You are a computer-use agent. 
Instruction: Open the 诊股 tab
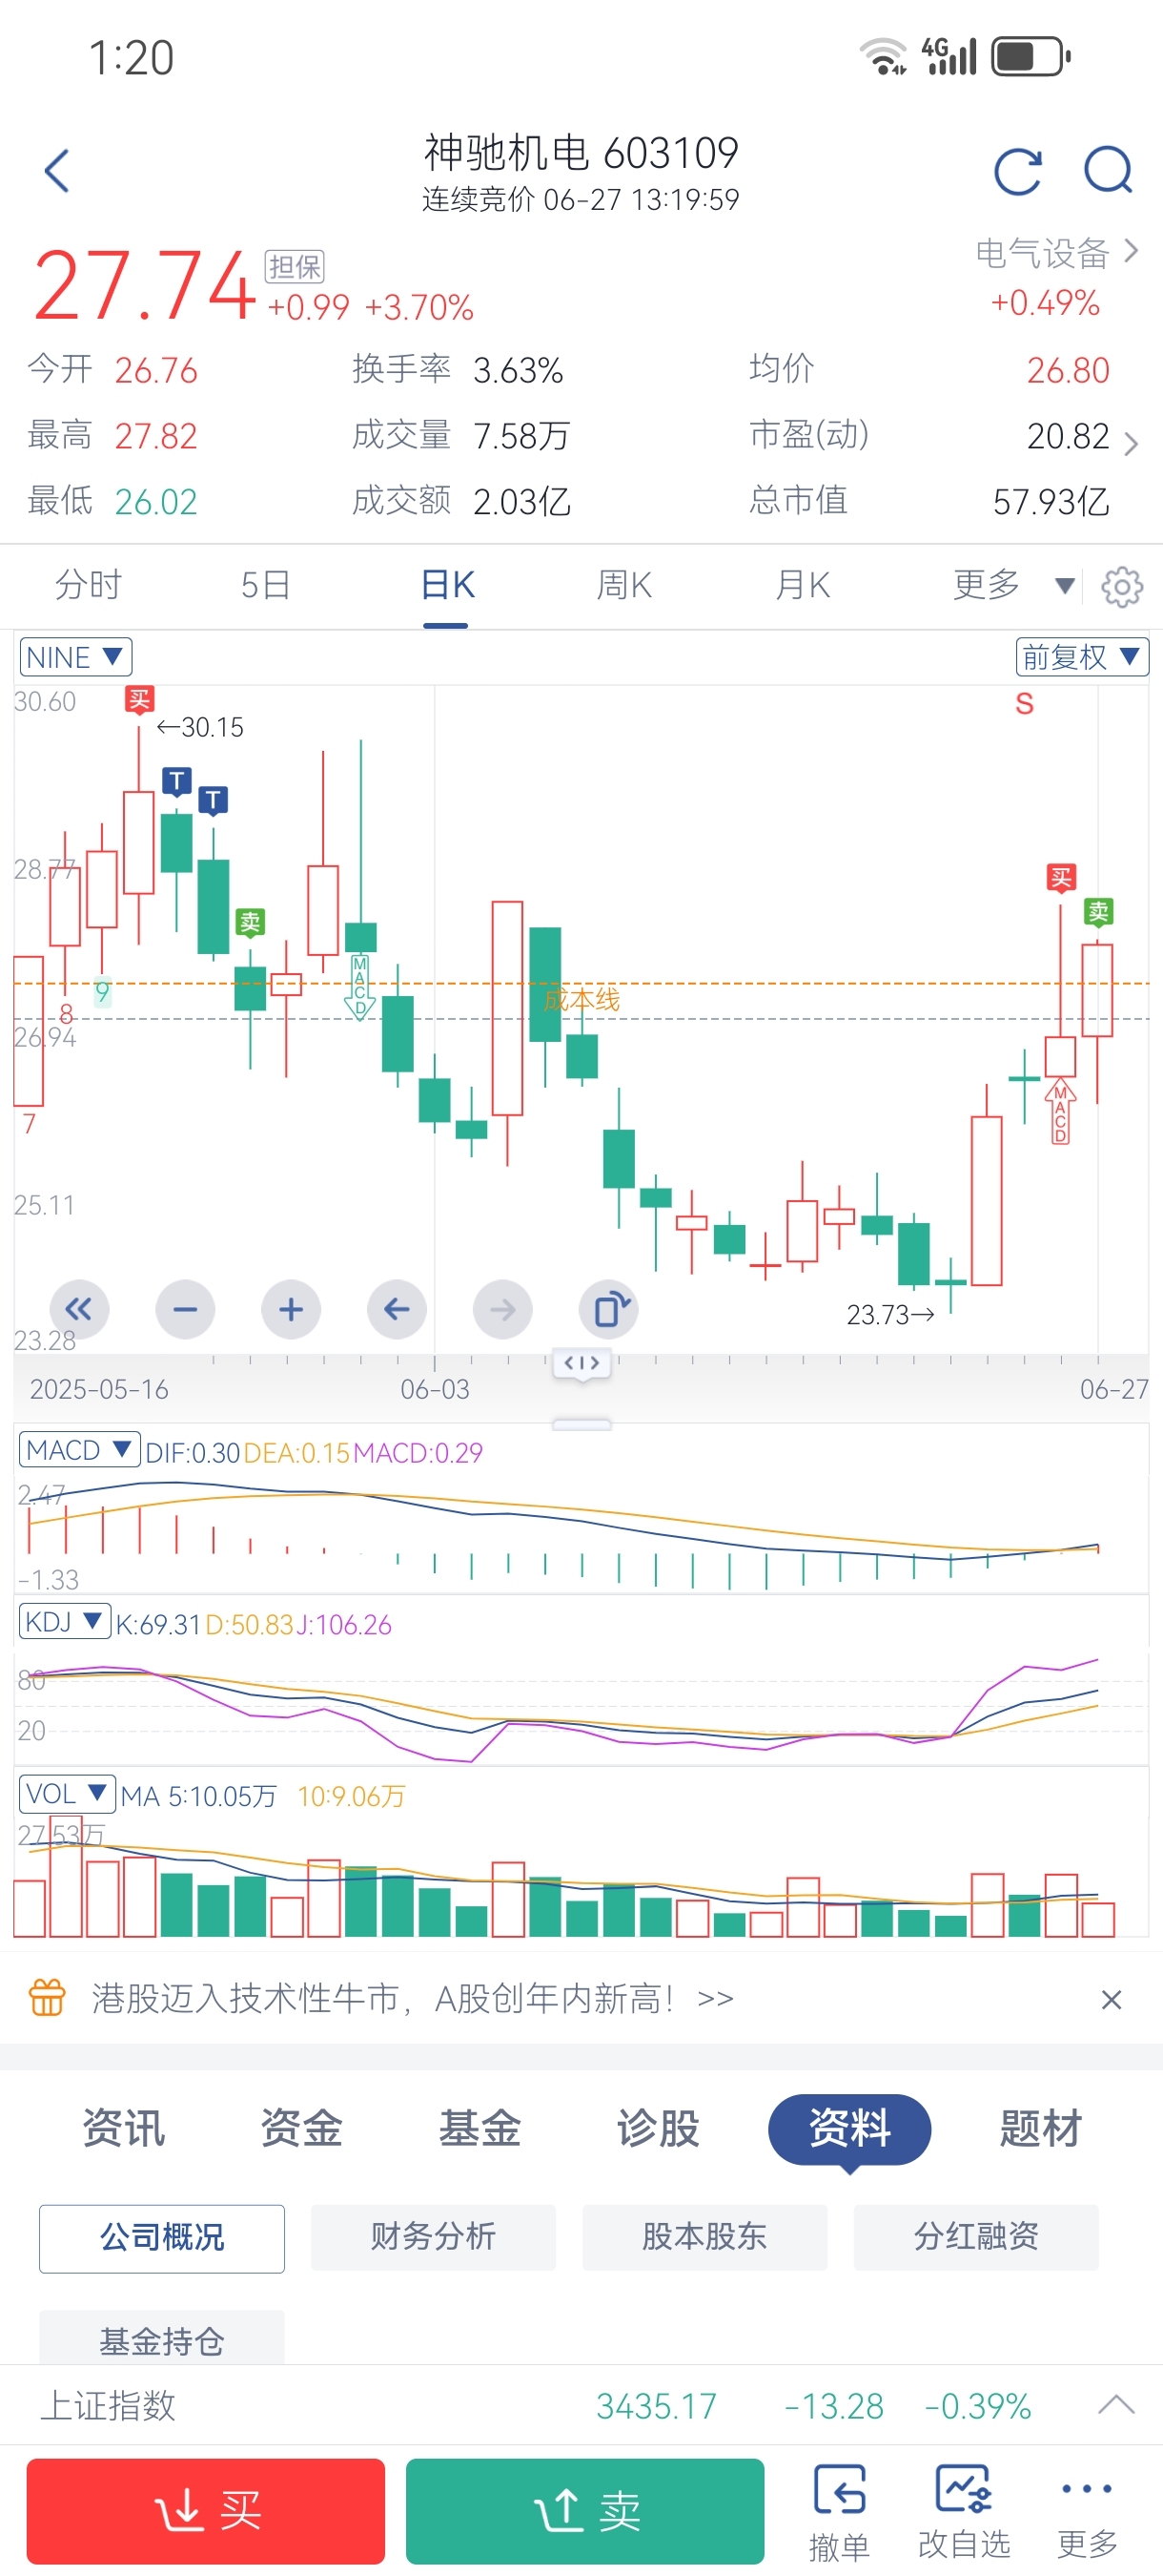[658, 2127]
